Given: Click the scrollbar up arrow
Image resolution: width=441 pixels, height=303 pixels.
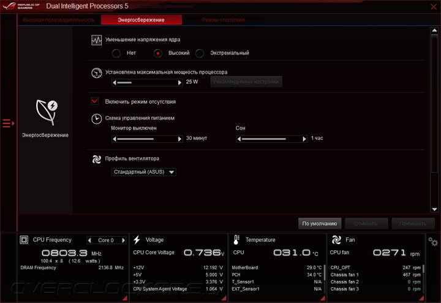Looking at the screenshot, I should point(434,31).
